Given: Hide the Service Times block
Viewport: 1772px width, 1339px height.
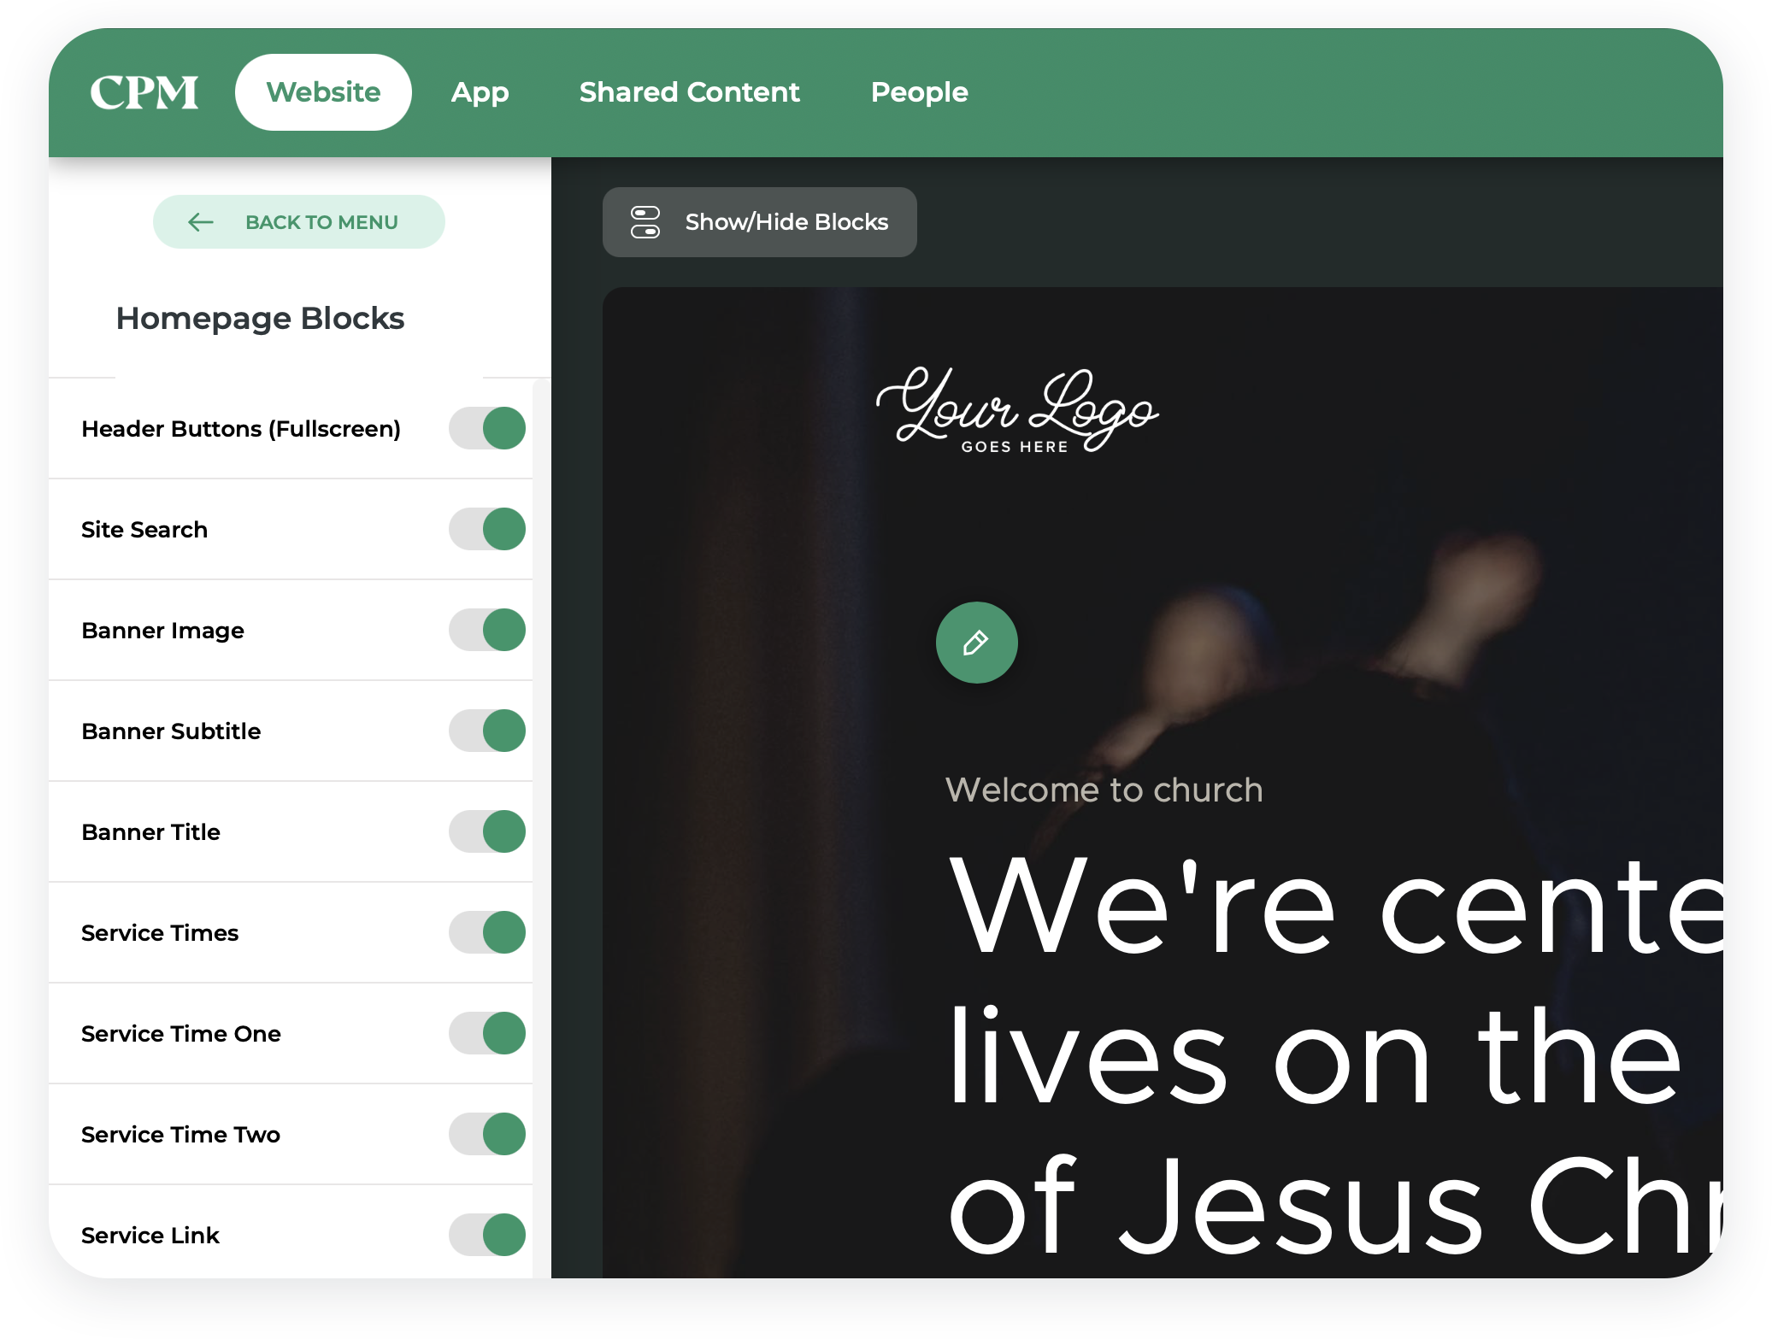Looking at the screenshot, I should (x=487, y=932).
